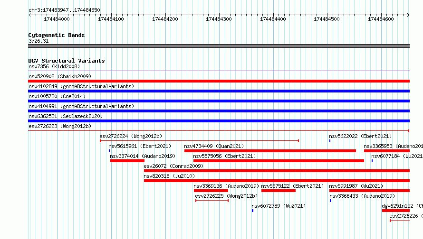Image resolution: width=423 pixels, height=239 pixels.
Task: Click the esv26072 (Conrad2009) label
Action: click(173, 166)
